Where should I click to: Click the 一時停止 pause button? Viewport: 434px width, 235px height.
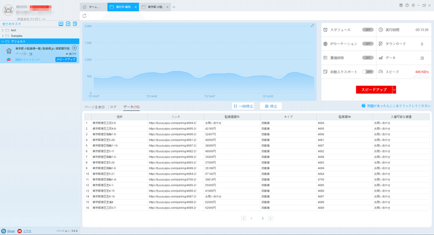point(243,106)
